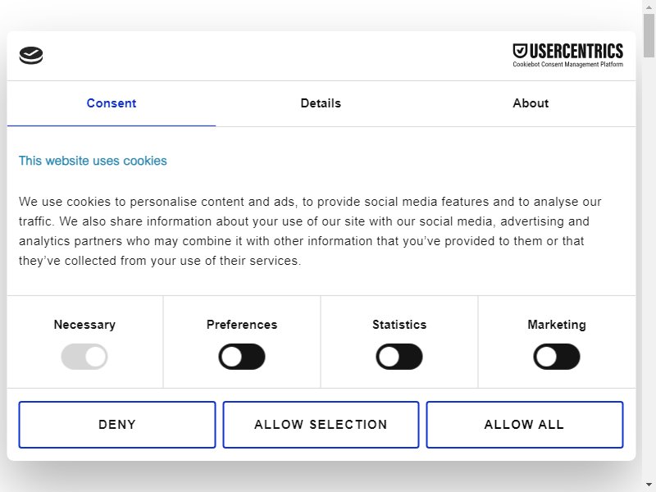The width and height of the screenshot is (656, 492).
Task: Click the Cookiebot checkmark logo icon
Action: click(x=31, y=55)
